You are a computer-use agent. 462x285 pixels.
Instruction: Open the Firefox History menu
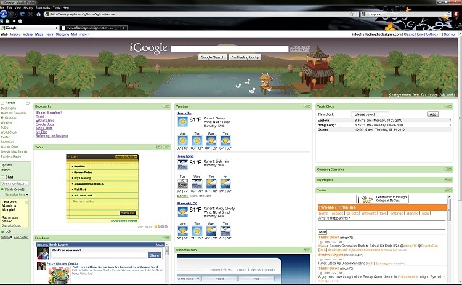point(28,7)
